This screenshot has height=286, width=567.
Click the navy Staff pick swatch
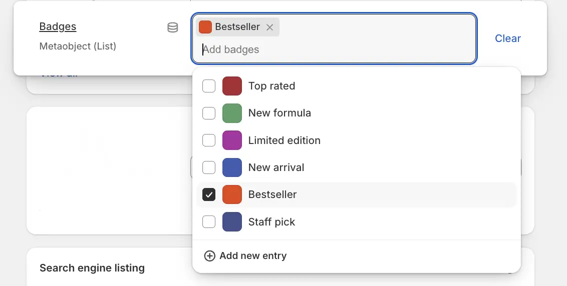232,221
